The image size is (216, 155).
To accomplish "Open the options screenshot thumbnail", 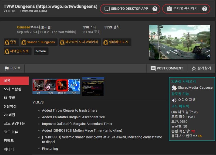I will click(93, 87).
